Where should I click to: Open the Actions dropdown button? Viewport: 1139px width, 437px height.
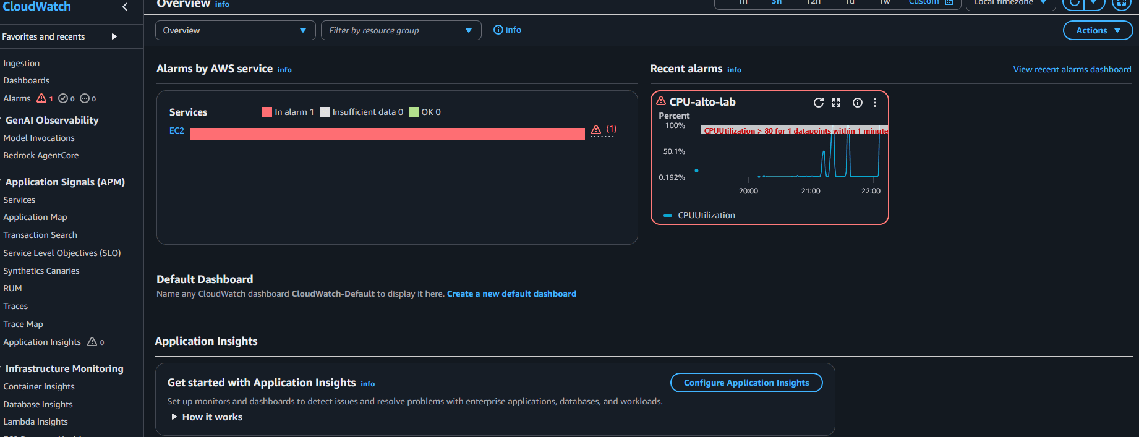coord(1098,30)
